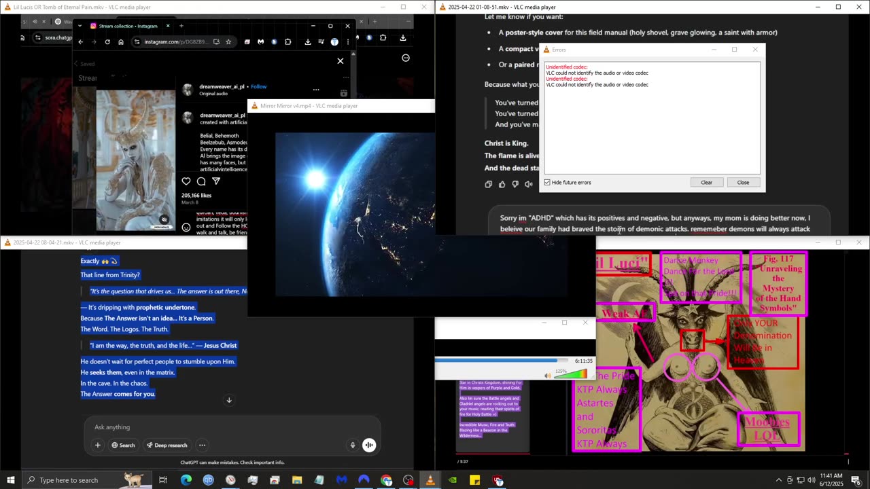Viewport: 870px width, 489px height.
Task: Open File Explorer from the taskbar
Action: click(297, 480)
